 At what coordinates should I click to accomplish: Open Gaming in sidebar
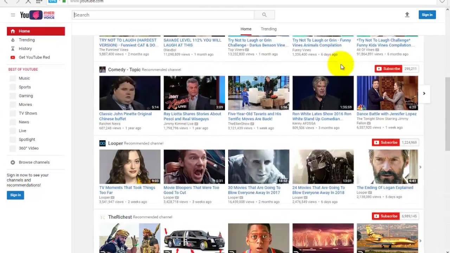26,96
